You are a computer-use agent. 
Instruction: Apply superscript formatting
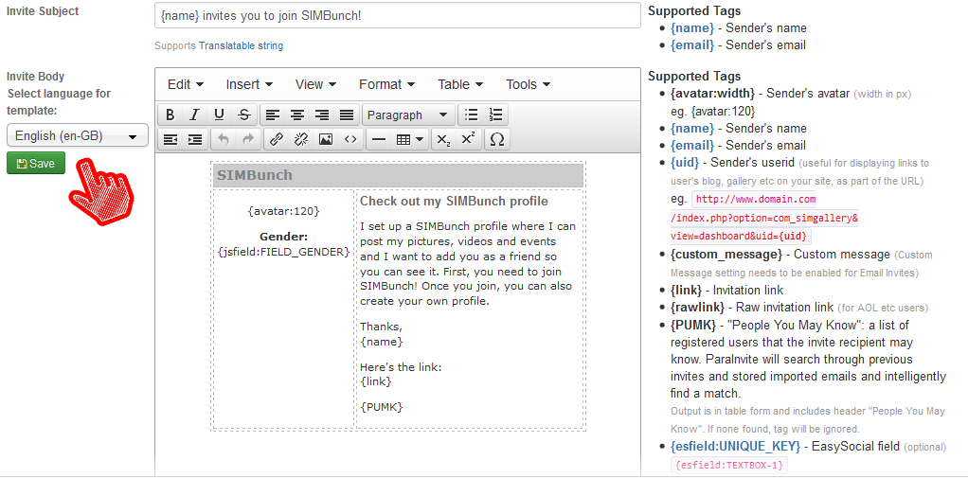coord(468,140)
